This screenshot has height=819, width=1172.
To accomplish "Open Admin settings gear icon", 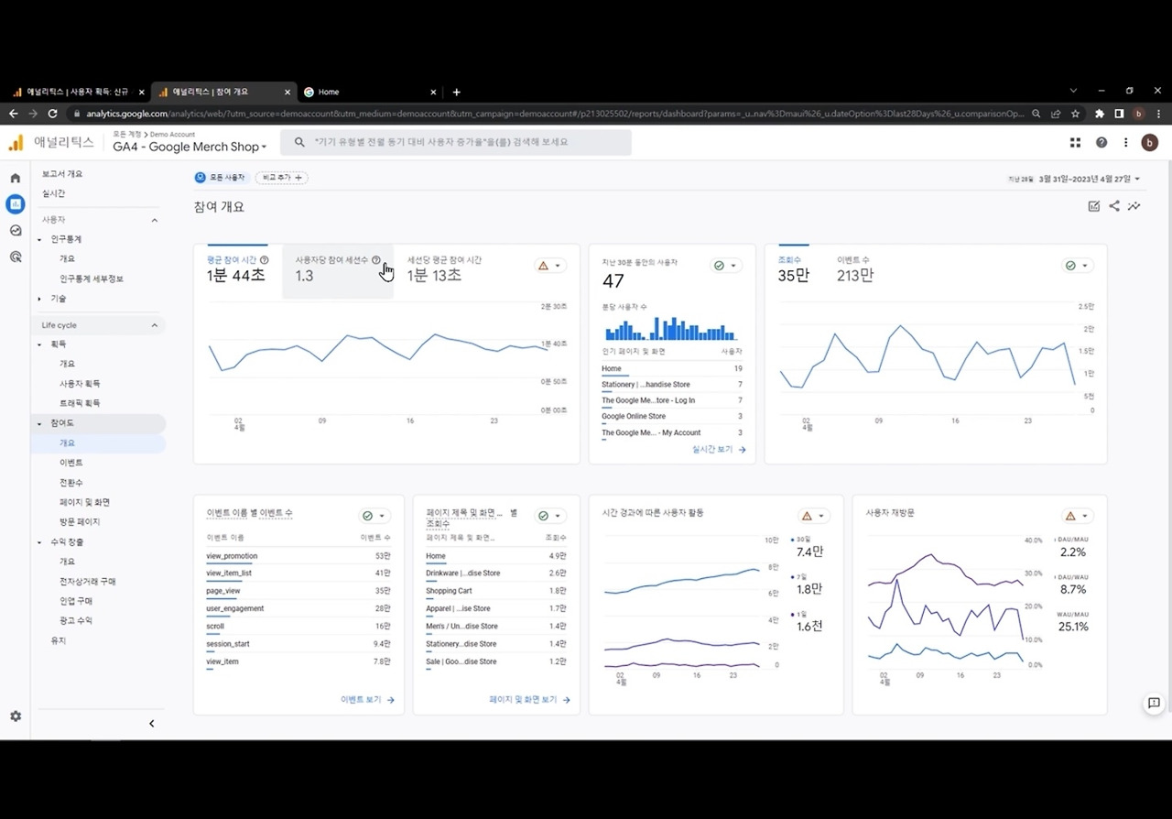I will pos(16,716).
